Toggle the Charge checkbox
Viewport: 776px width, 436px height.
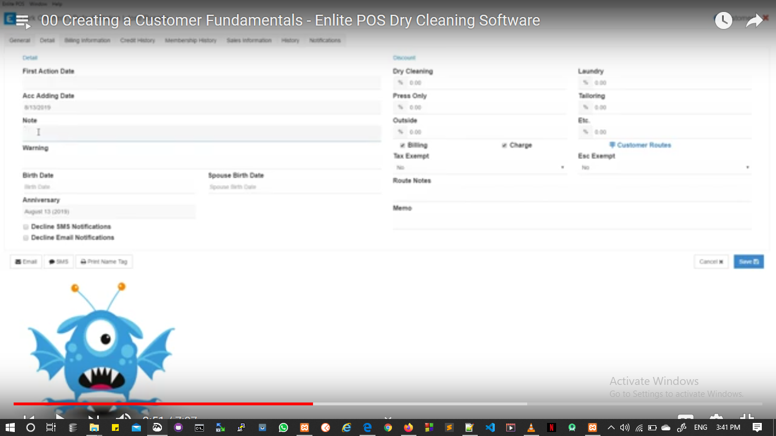point(504,146)
